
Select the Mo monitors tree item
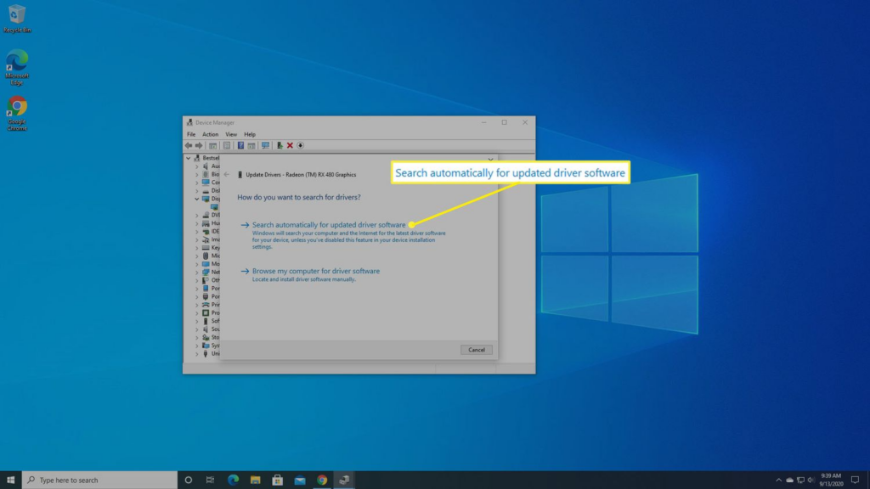coord(211,264)
